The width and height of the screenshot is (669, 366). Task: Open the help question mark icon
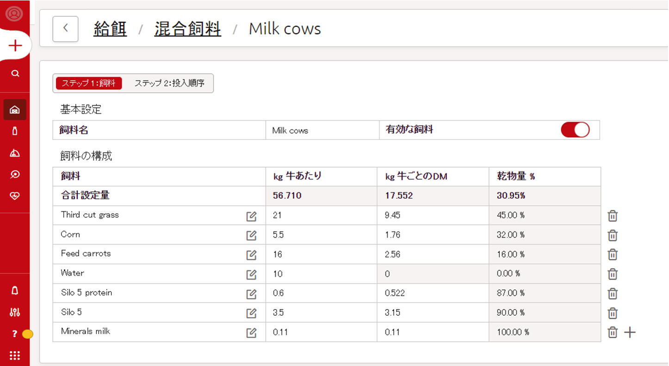click(15, 334)
